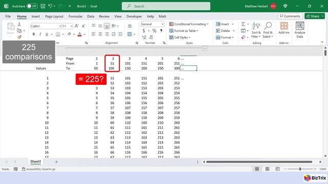This screenshot has height=184, width=328.
Task: Click the Copy icon
Action: [x=19, y=31]
